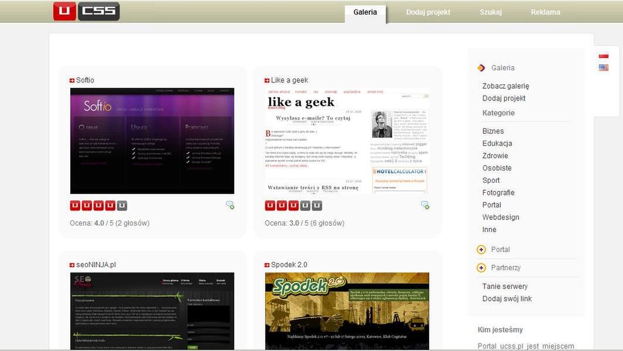Switch language with the US flag icon

click(604, 67)
